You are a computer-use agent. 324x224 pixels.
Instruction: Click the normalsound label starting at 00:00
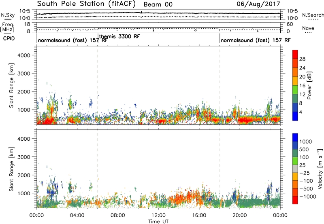click(72, 40)
